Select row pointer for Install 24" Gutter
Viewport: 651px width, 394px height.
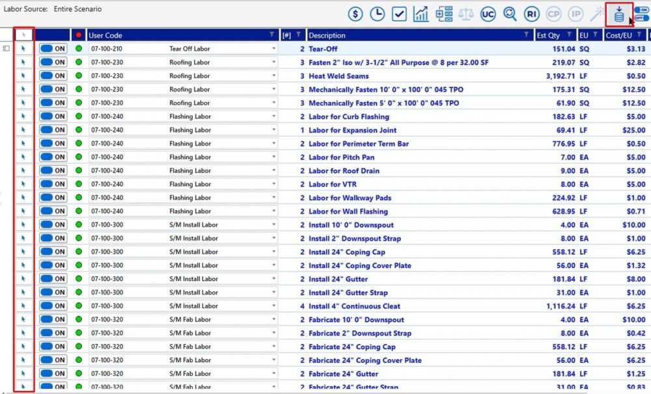[23, 279]
